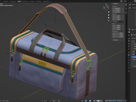Lock Rotation X with its padlock icon
136x102 pixels.
click(123, 16)
